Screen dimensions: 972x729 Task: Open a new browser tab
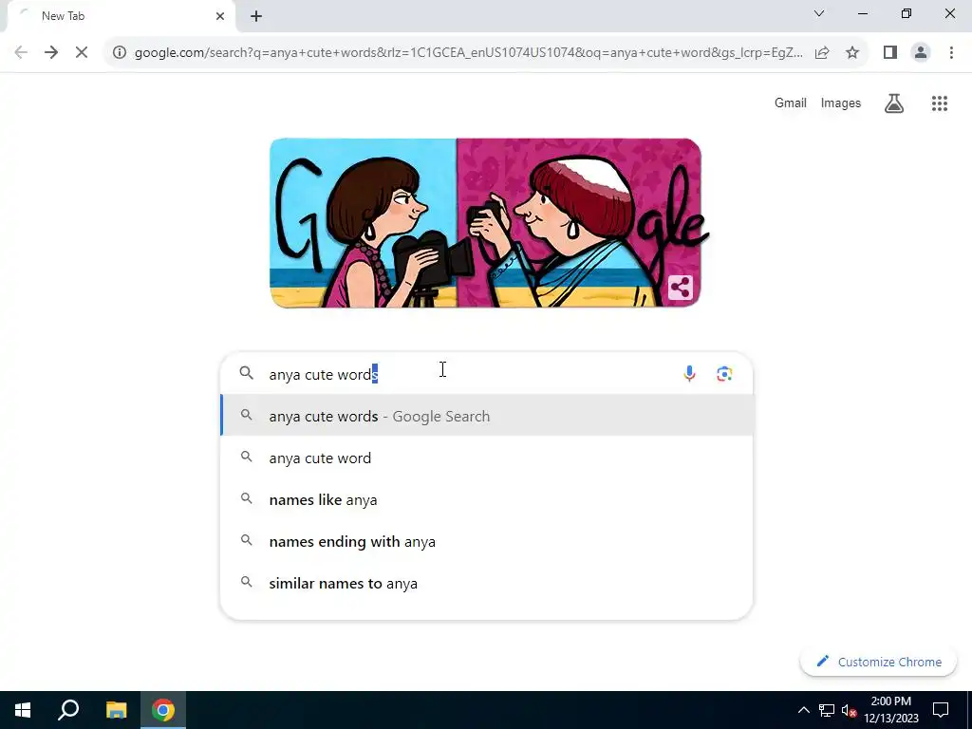(x=256, y=16)
